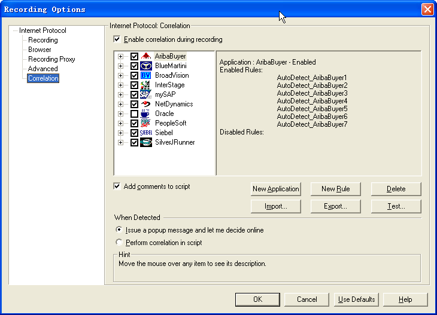Select Internet Protocol in the tree

[x=43, y=30]
